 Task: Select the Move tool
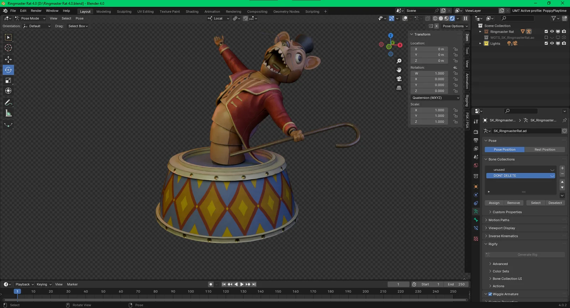[x=8, y=59]
